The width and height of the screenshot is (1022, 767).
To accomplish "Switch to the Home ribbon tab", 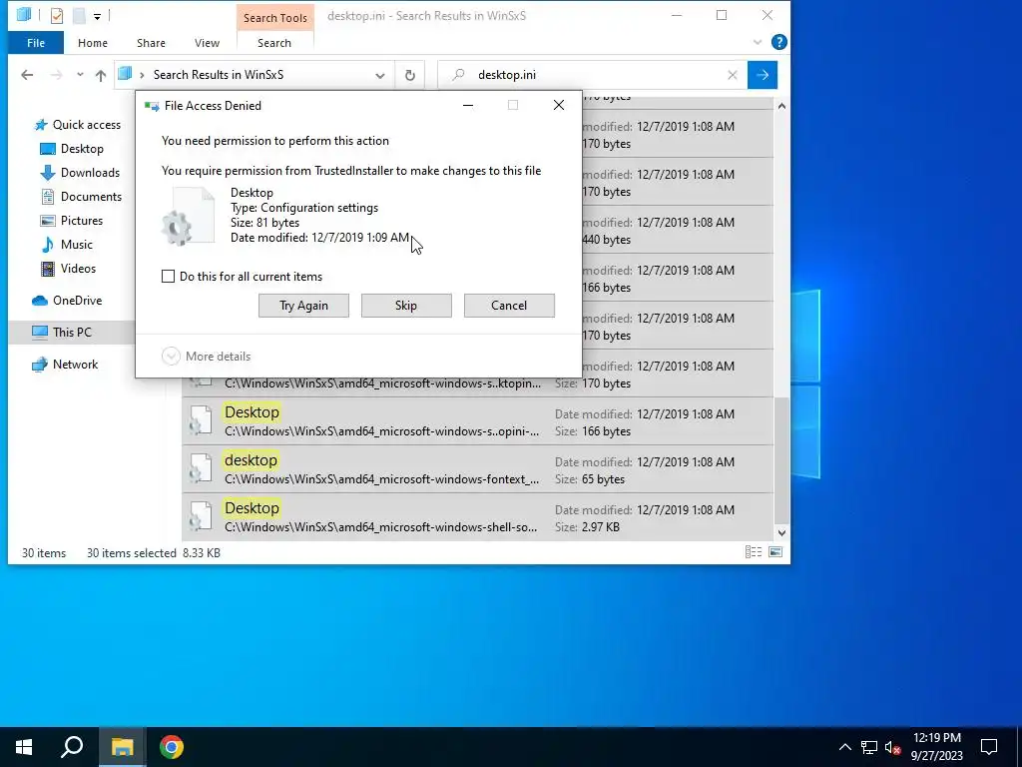I will click(x=93, y=43).
